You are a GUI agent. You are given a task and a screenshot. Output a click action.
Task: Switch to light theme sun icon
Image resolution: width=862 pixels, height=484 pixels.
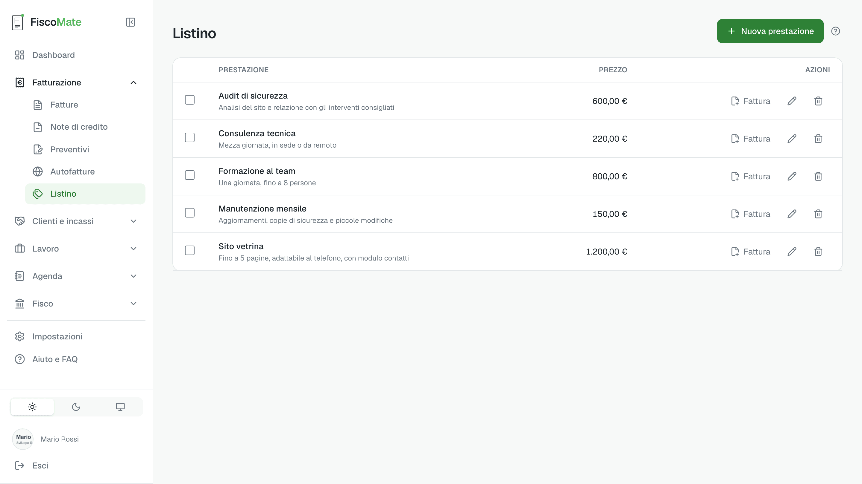tap(32, 407)
